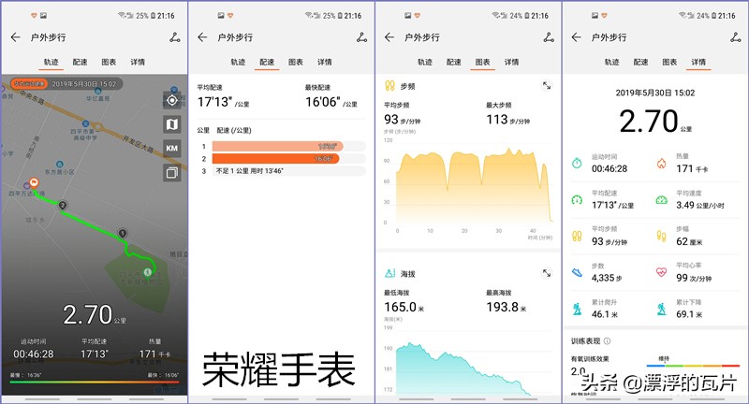The height and width of the screenshot is (404, 749).
Task: Tap the 步频 footprints icon
Action: [389, 86]
